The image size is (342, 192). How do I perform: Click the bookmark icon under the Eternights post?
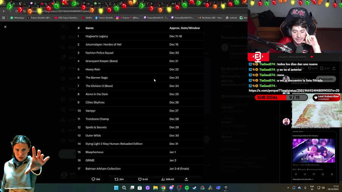[x=323, y=174]
